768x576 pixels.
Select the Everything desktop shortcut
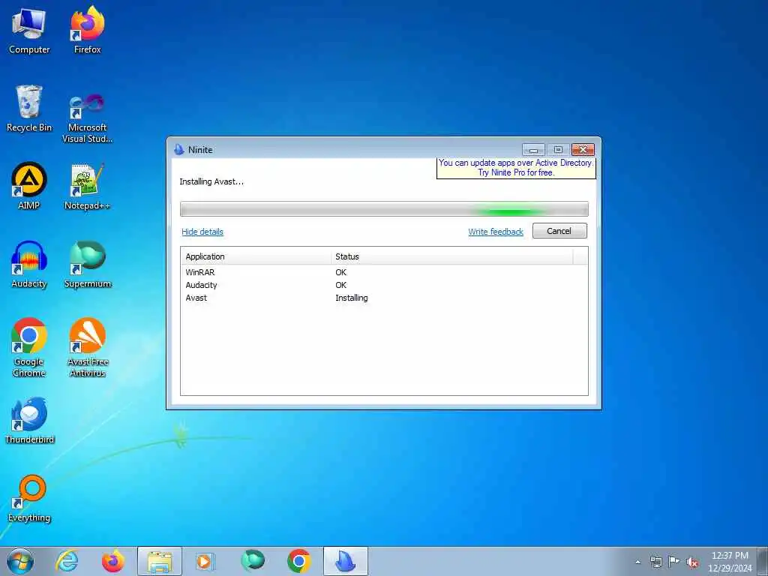(29, 499)
